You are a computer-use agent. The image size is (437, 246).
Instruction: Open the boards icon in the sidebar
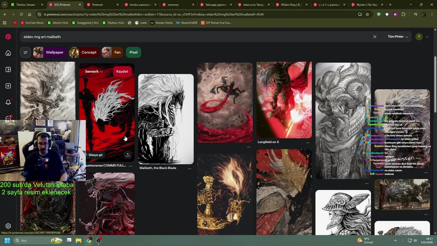pos(8,69)
